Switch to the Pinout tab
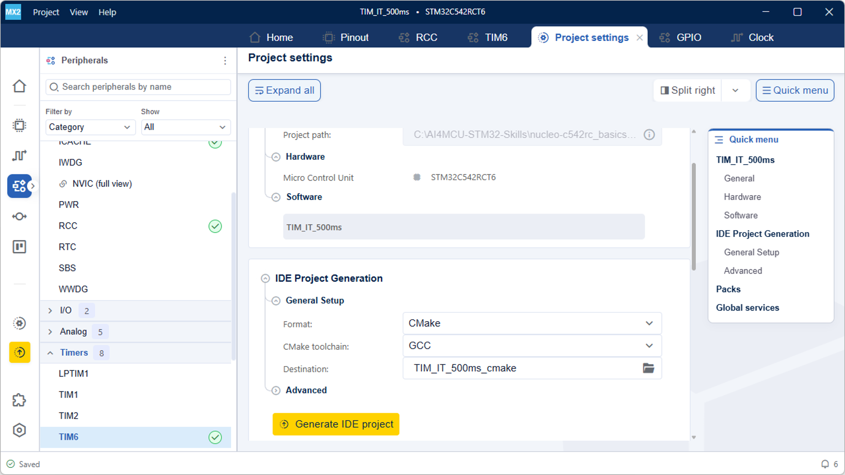This screenshot has width=845, height=475. click(346, 38)
